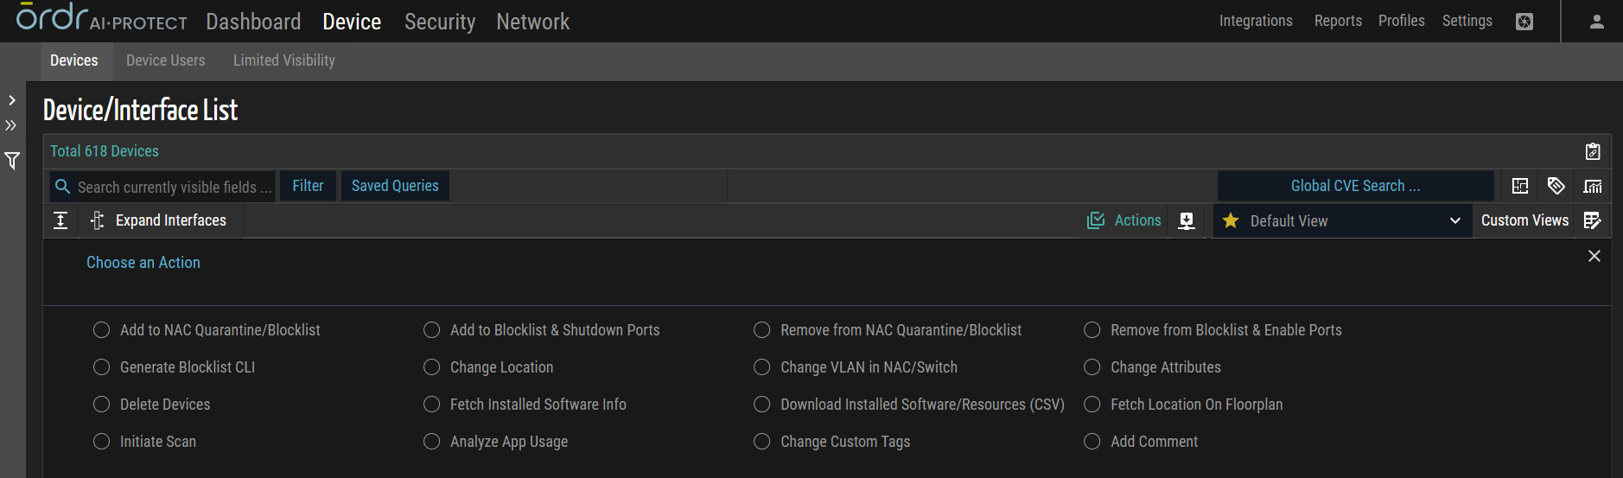Image resolution: width=1623 pixels, height=478 pixels.
Task: Open the floorplan layout icon
Action: coord(1520,186)
